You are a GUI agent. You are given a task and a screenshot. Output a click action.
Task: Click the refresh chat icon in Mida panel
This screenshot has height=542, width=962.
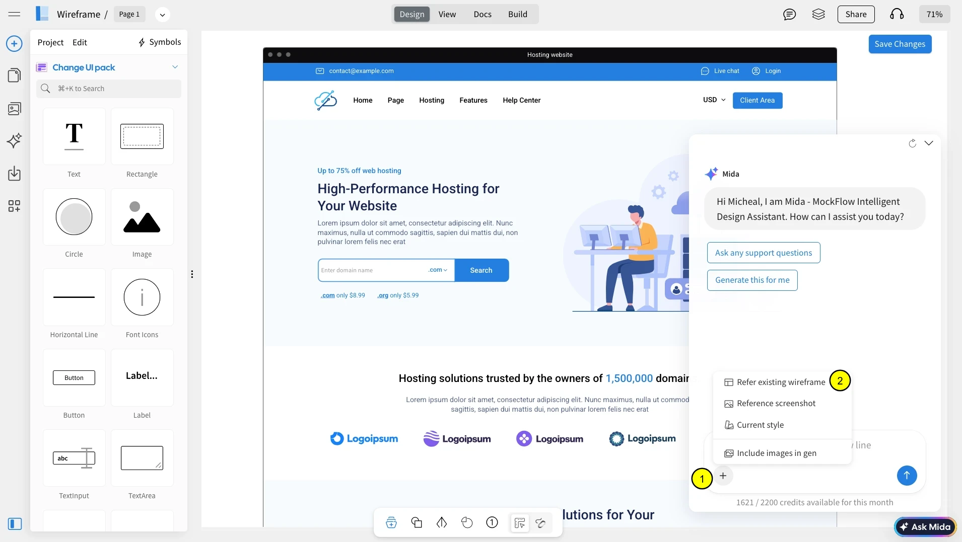912,143
